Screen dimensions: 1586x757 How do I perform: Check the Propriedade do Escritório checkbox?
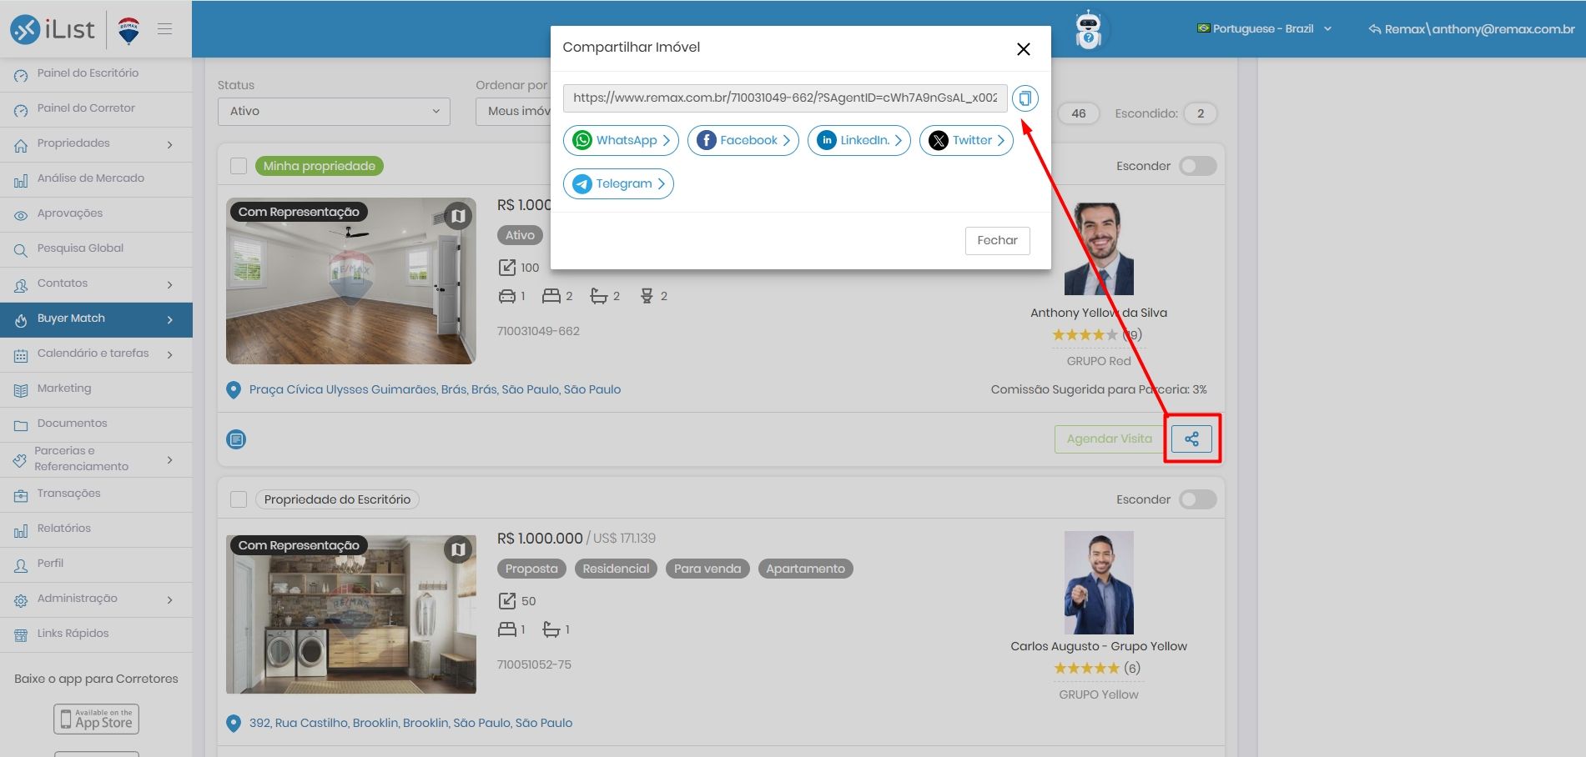[x=239, y=499]
